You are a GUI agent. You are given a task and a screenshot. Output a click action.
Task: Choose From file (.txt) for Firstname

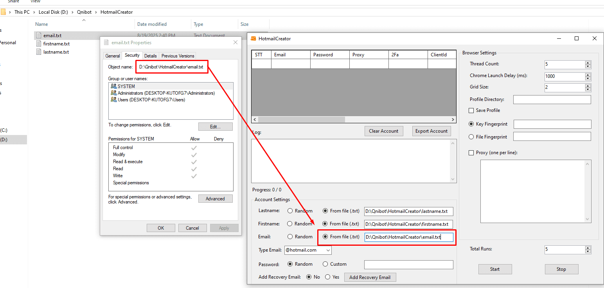(325, 224)
